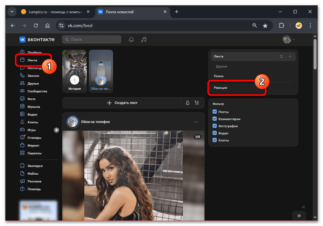Click the Создать пост button
Viewport: 323px width, 226px height.
[x=122, y=103]
